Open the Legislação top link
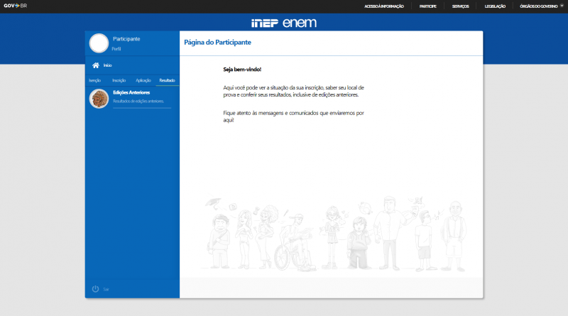The image size is (568, 316). pos(495,6)
